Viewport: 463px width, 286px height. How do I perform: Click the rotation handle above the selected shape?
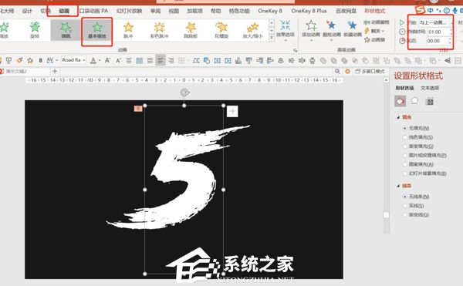click(x=184, y=93)
